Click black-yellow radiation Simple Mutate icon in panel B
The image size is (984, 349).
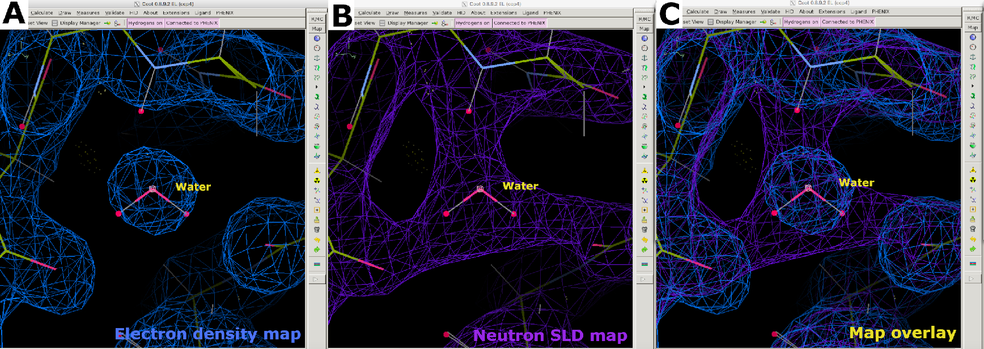pos(644,180)
